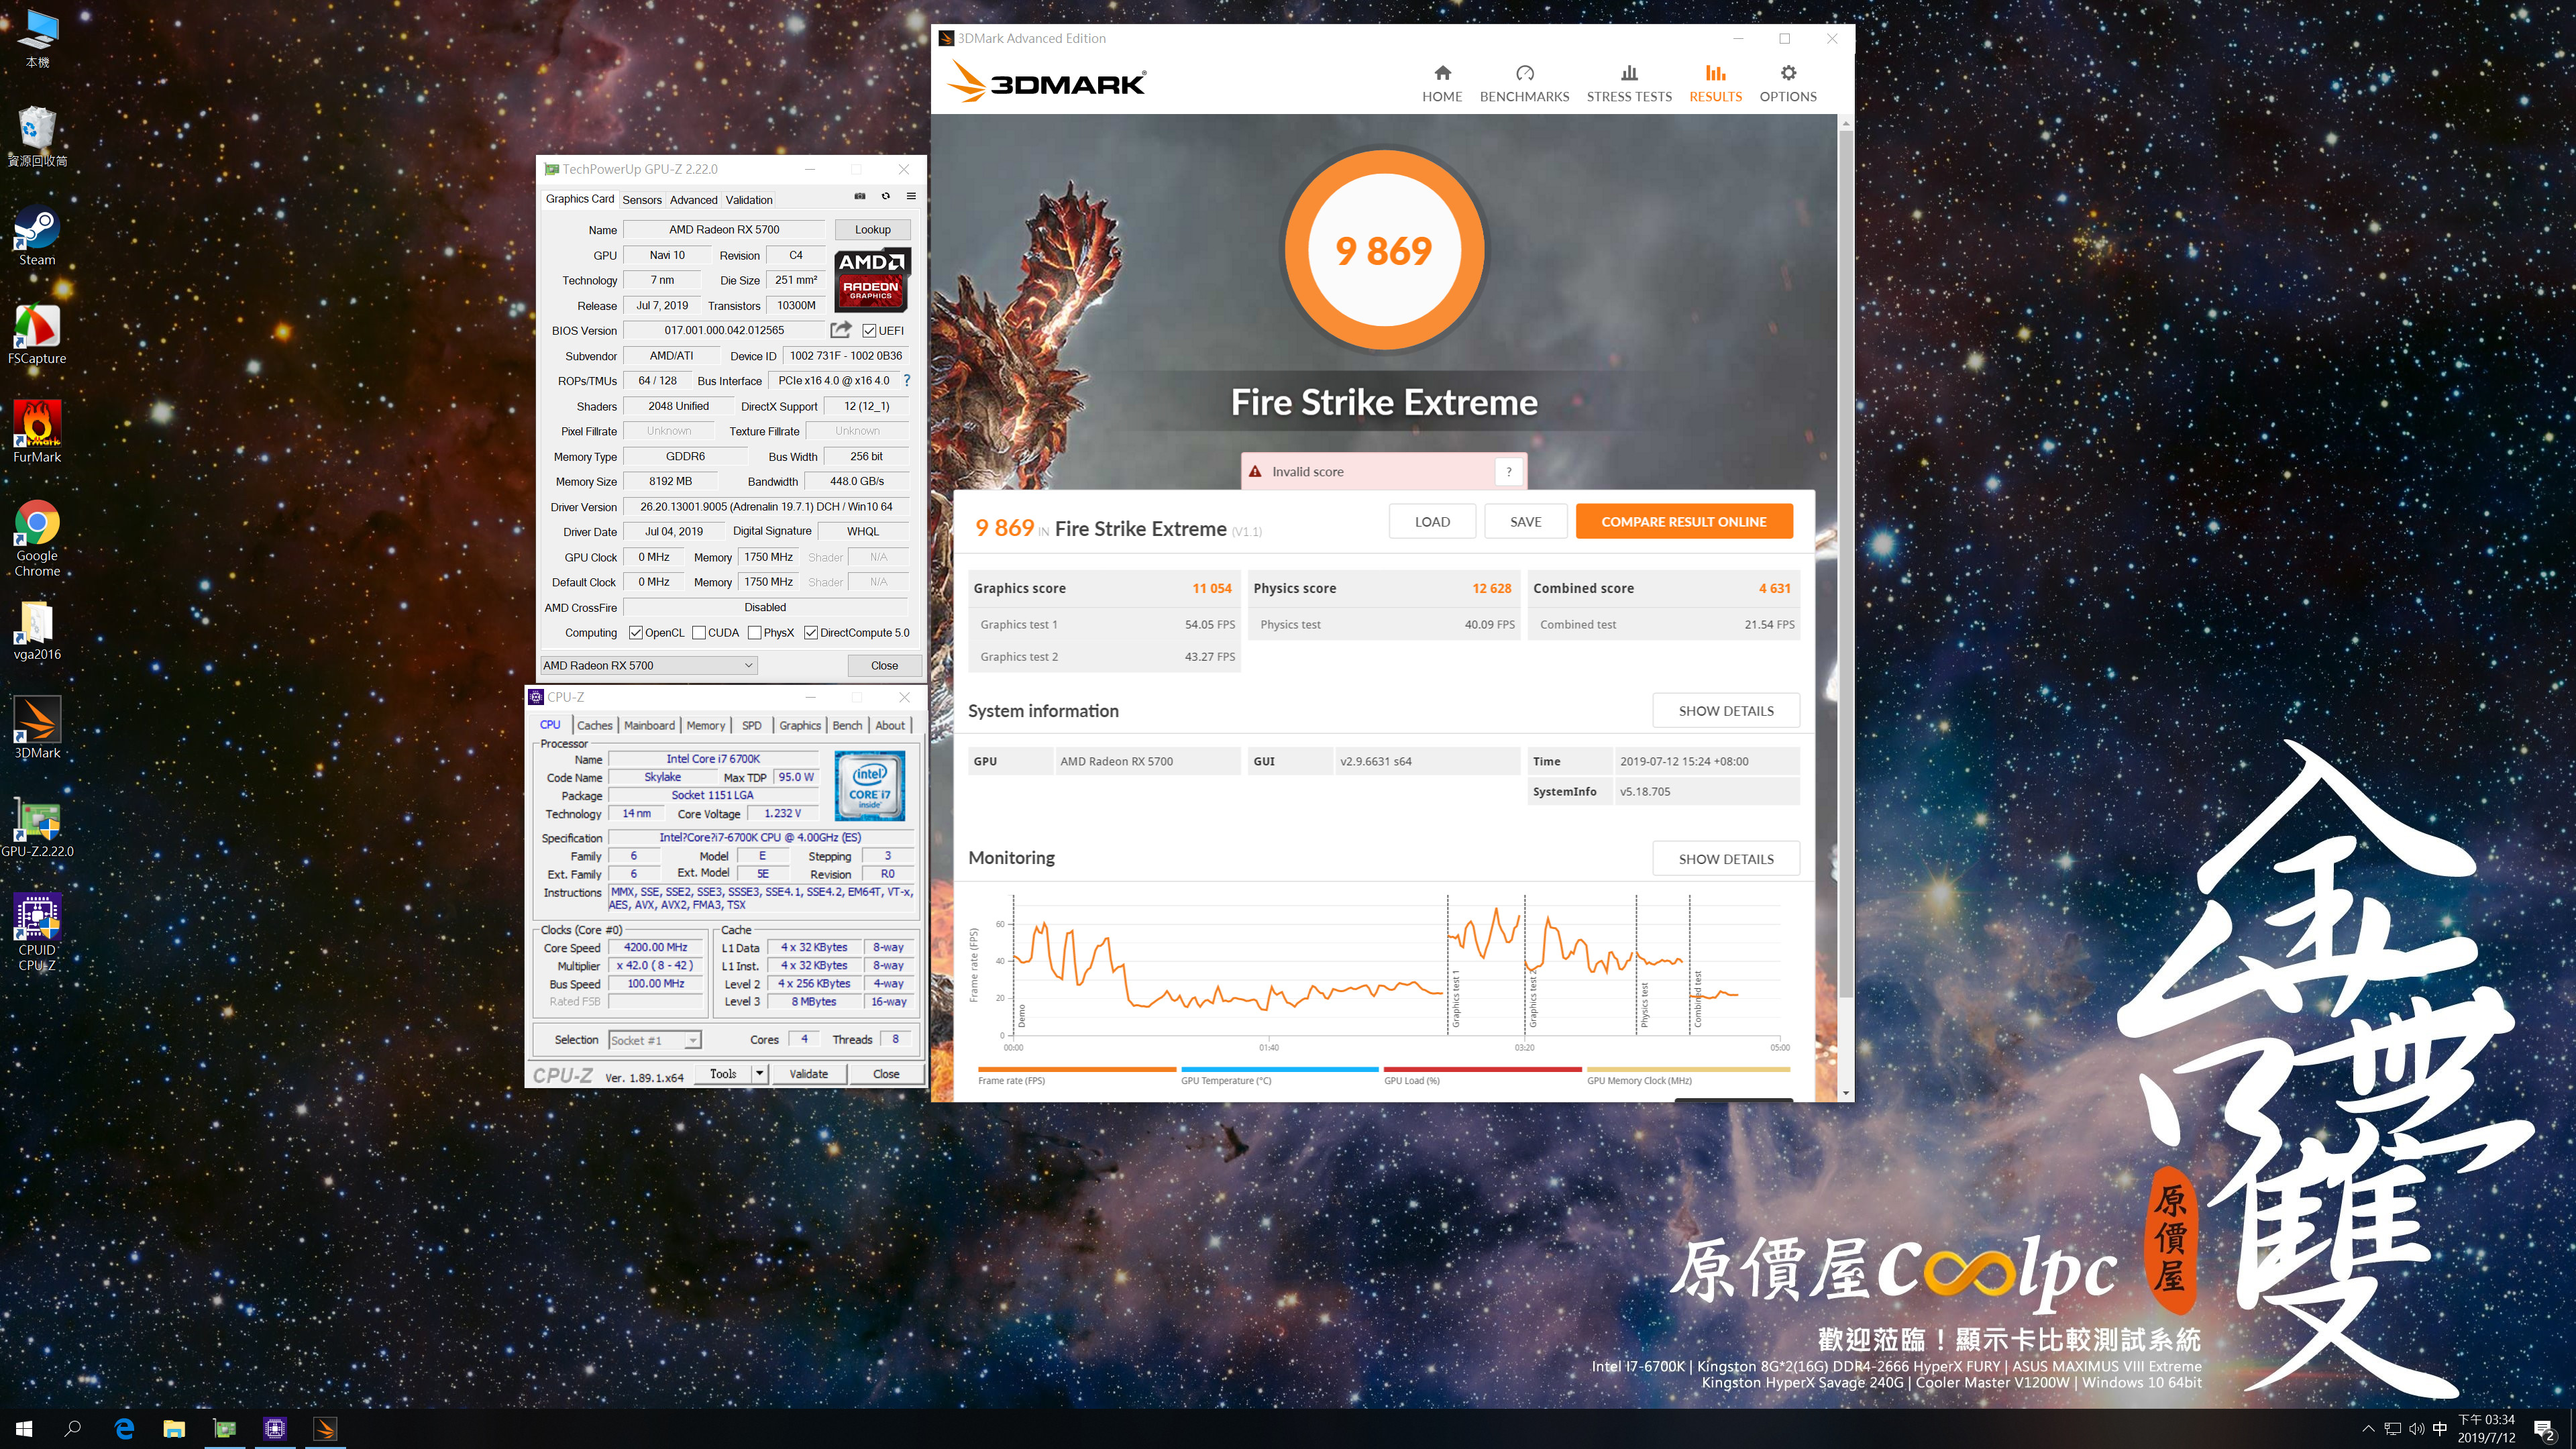Select the 3DMark Results tab

pos(1715,84)
